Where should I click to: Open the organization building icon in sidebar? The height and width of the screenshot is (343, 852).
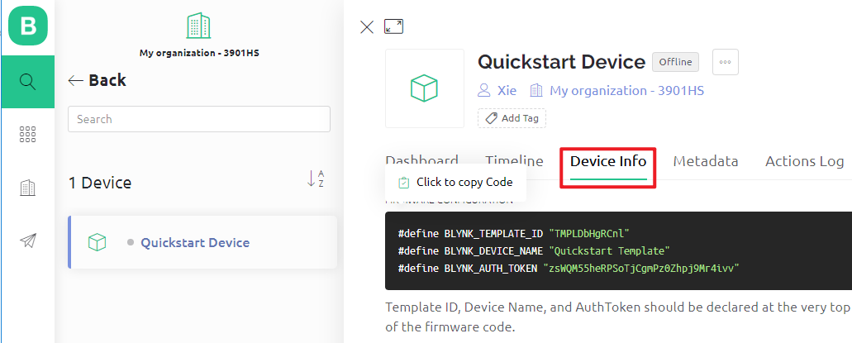pos(28,188)
